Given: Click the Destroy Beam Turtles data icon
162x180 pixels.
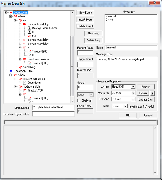Looking at the screenshot, I should coord(29,28).
